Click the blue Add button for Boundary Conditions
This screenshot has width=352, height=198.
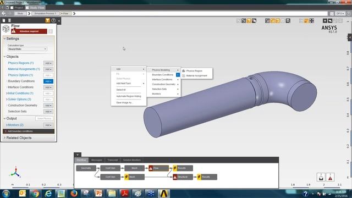(48, 81)
